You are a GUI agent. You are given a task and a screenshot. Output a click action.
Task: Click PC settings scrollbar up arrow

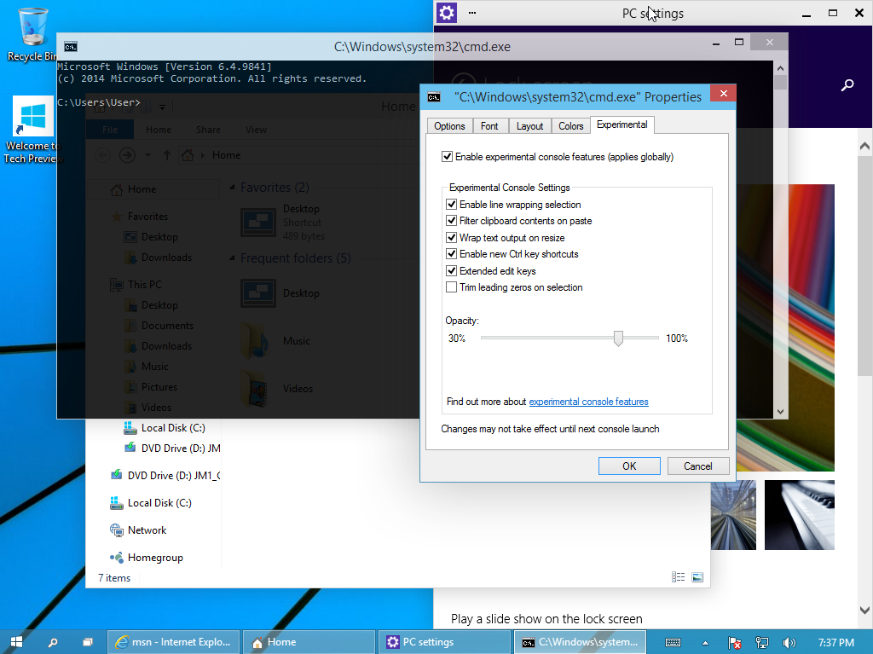[864, 146]
